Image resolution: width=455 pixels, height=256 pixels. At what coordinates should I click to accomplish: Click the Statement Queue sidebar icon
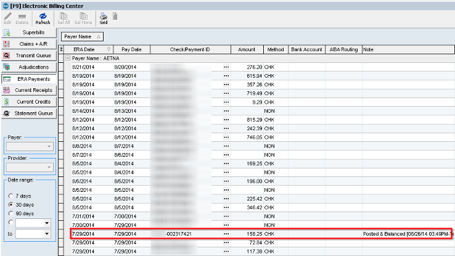(x=7, y=114)
